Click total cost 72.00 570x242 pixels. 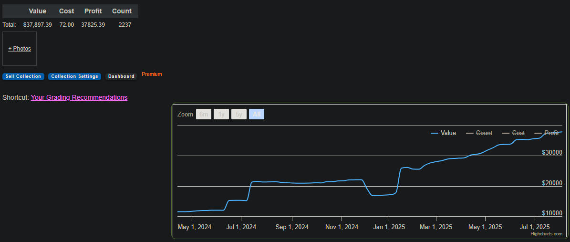(x=67, y=25)
